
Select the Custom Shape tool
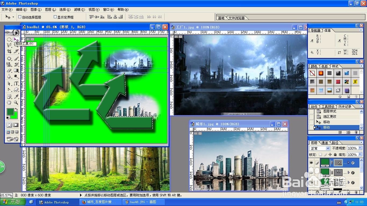point(16,89)
